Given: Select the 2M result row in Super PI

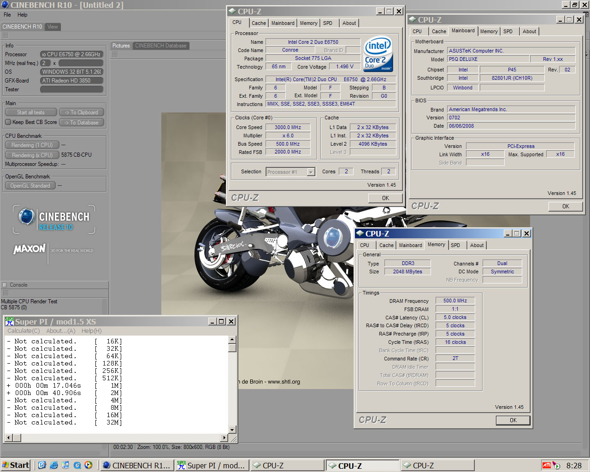Looking at the screenshot, I should point(65,393).
